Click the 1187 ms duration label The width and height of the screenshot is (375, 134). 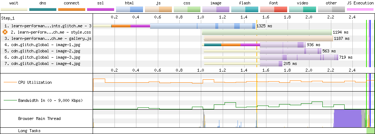pyautogui.click(x=342, y=38)
